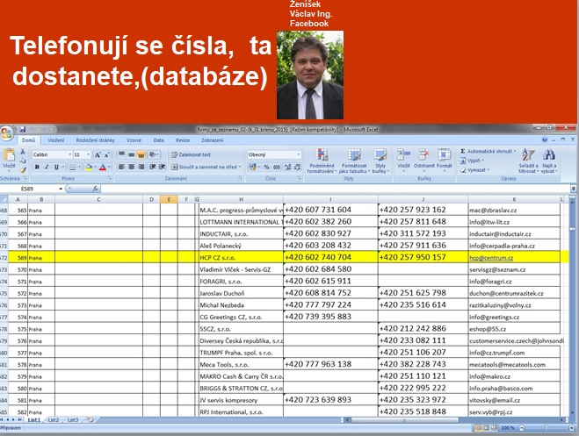This screenshot has height=436, width=579.
Task: Switch to sheet List3
Action: [73, 420]
